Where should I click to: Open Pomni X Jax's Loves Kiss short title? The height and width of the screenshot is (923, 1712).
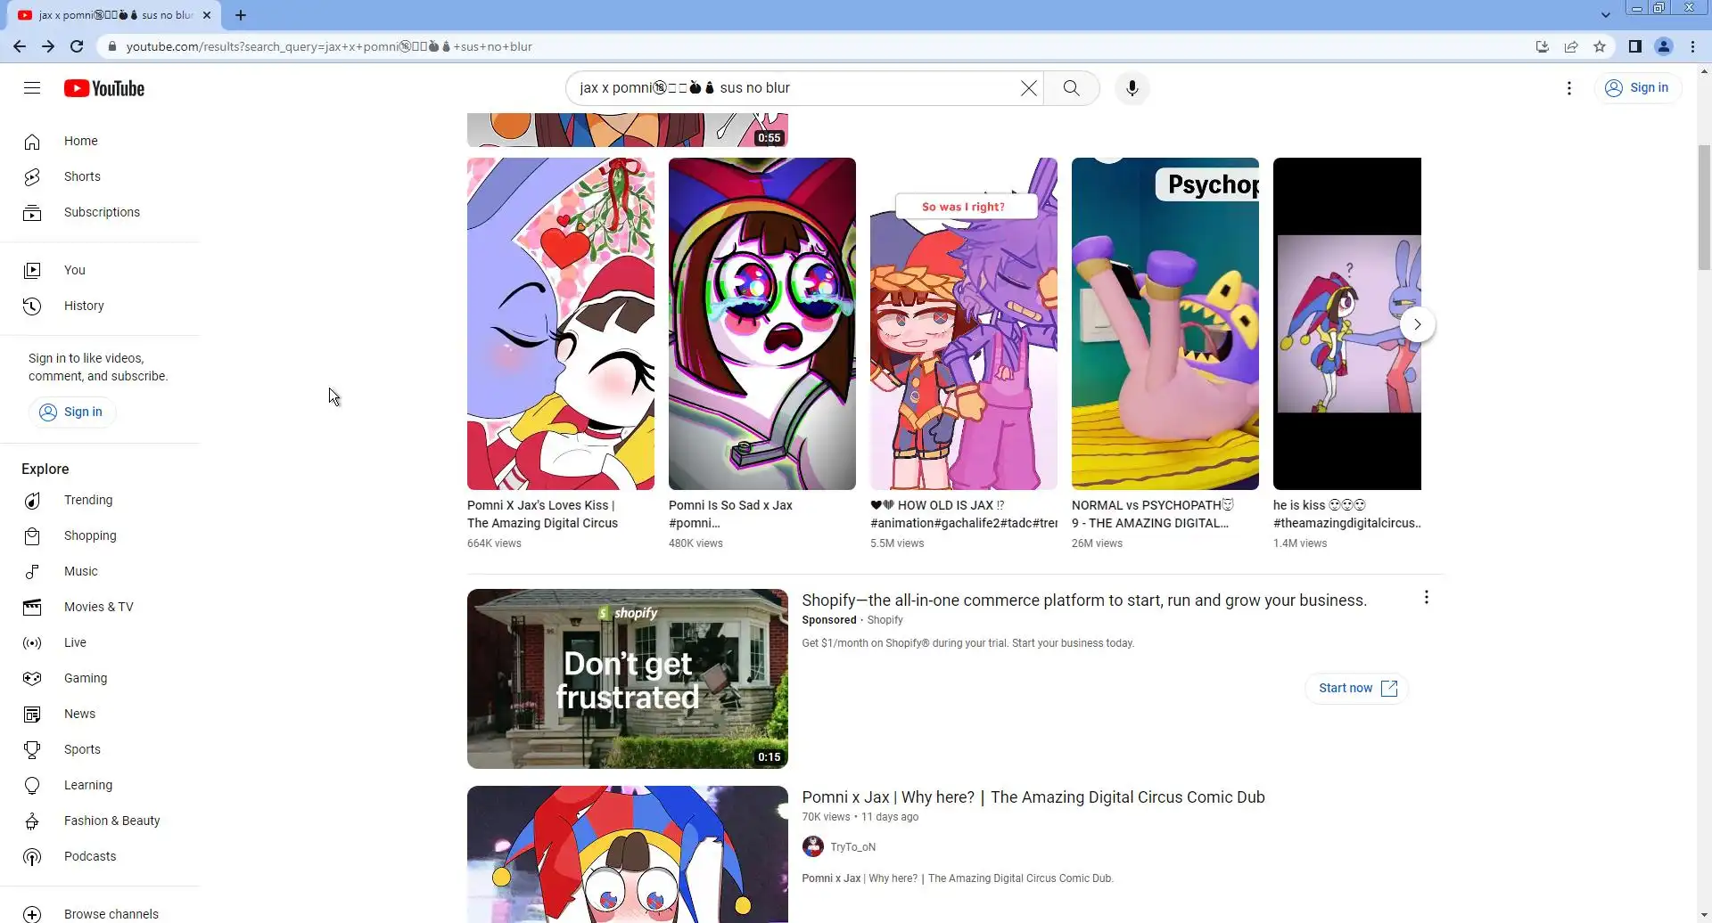542,514
